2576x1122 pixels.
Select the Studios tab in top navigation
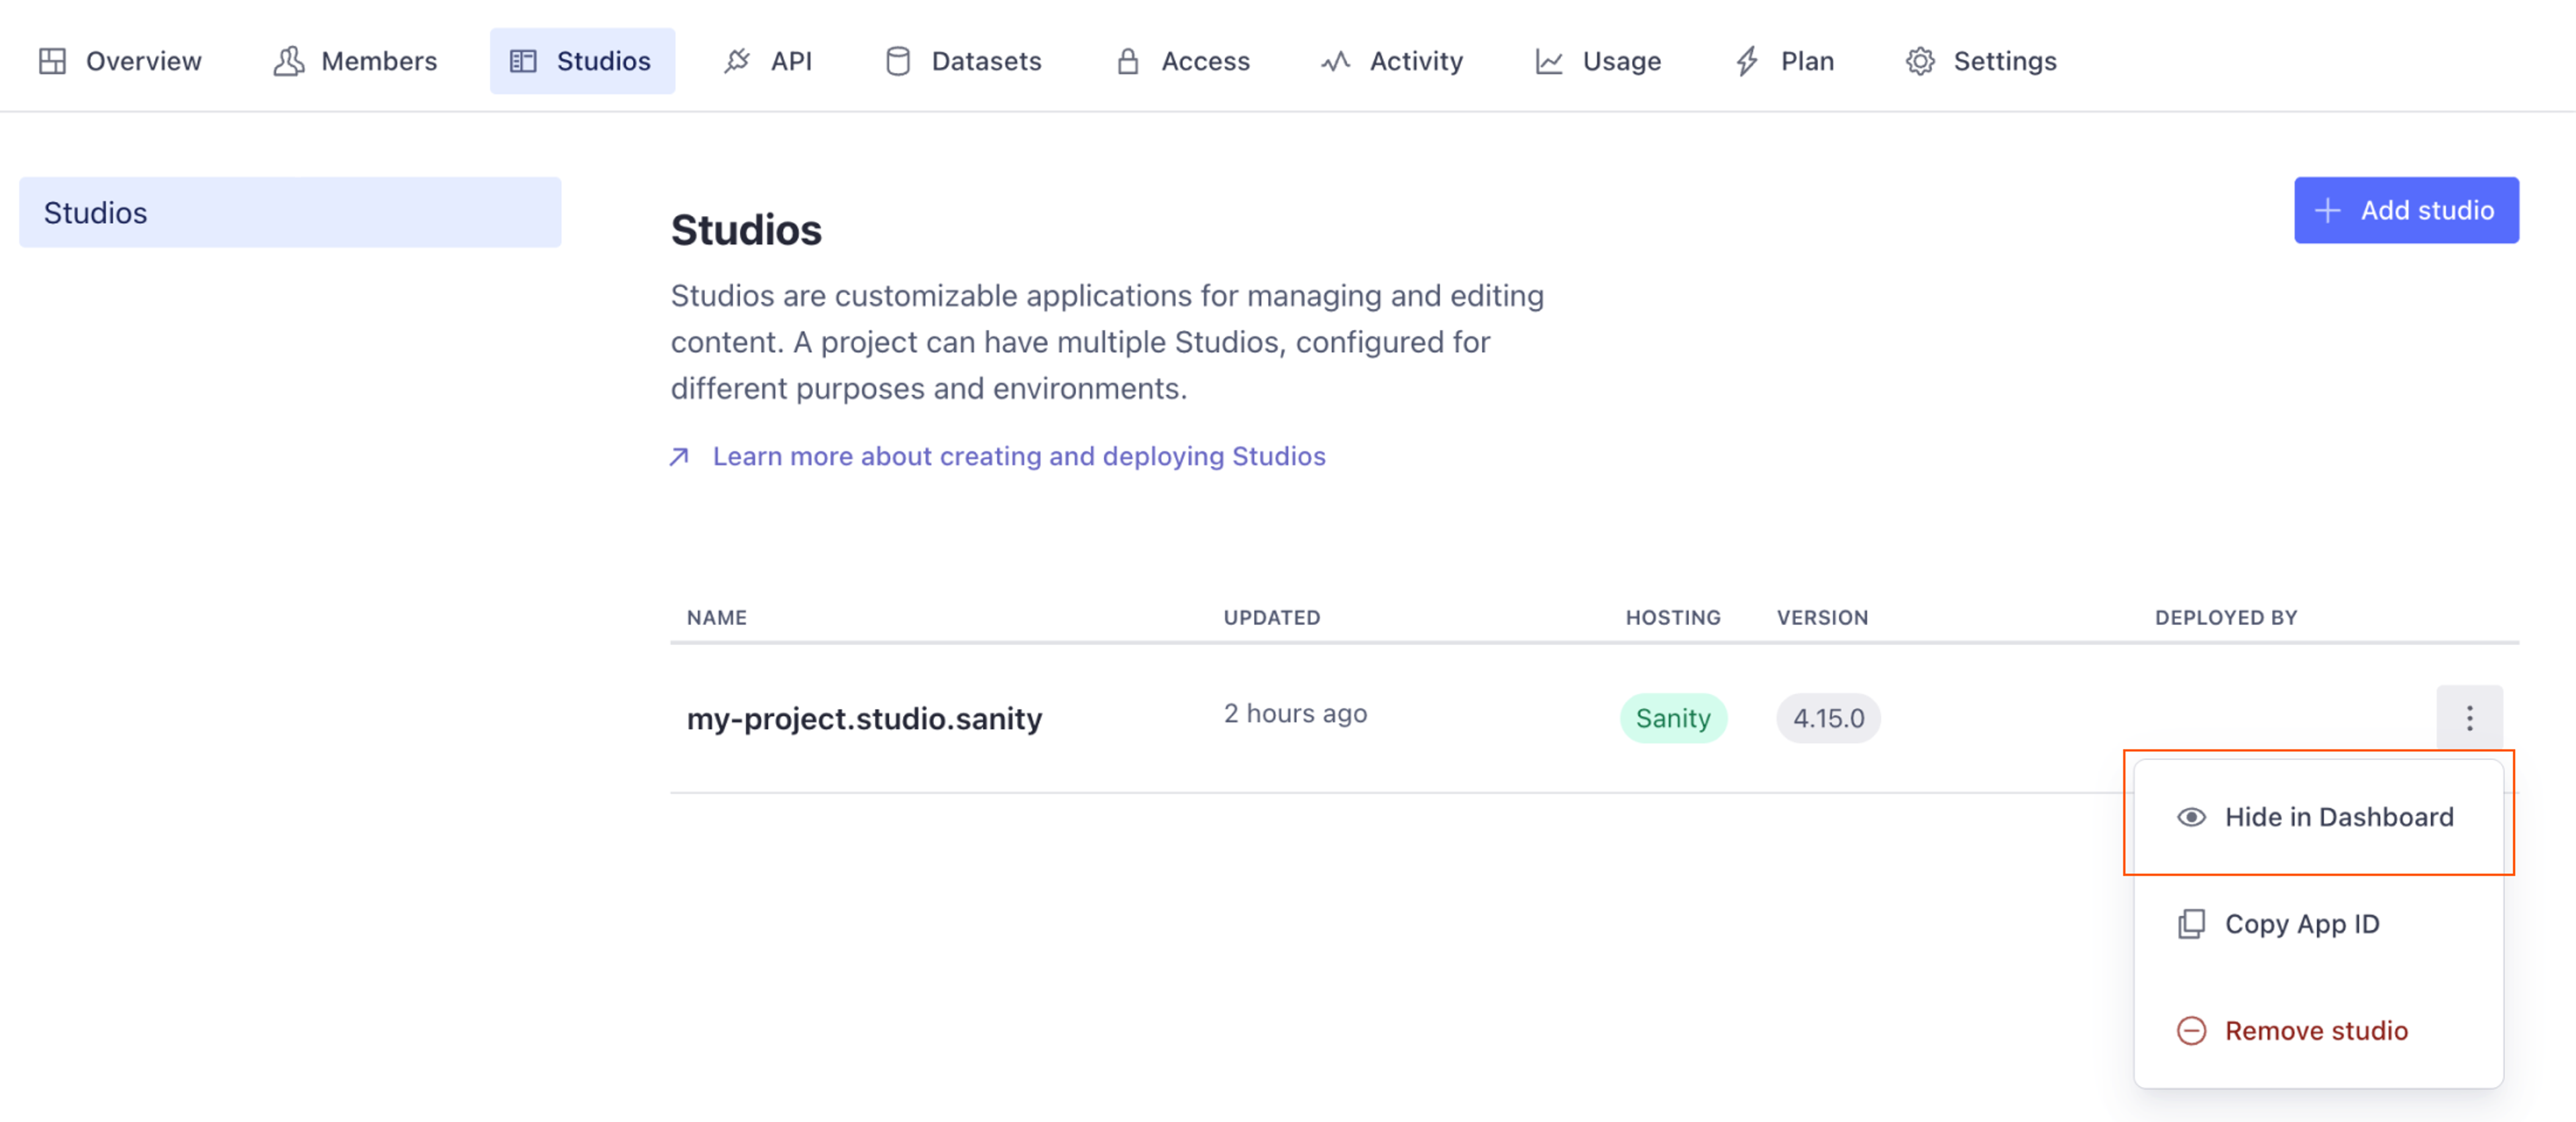pos(582,61)
